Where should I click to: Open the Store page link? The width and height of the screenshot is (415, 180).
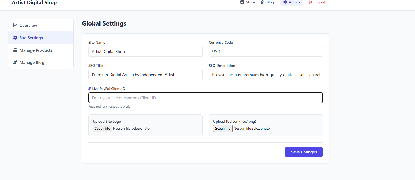pyautogui.click(x=247, y=2)
